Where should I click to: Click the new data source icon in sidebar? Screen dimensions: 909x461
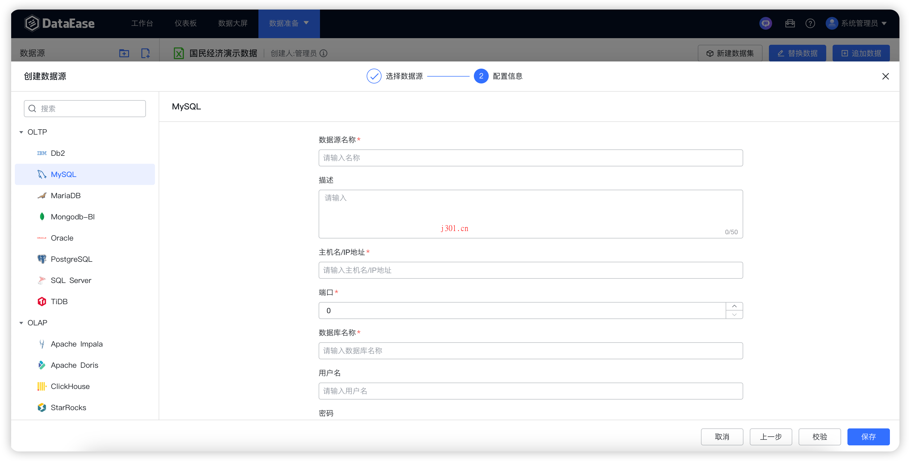[145, 53]
